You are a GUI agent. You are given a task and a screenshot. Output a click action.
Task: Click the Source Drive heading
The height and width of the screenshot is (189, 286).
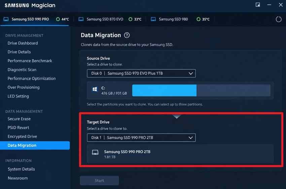click(x=98, y=58)
